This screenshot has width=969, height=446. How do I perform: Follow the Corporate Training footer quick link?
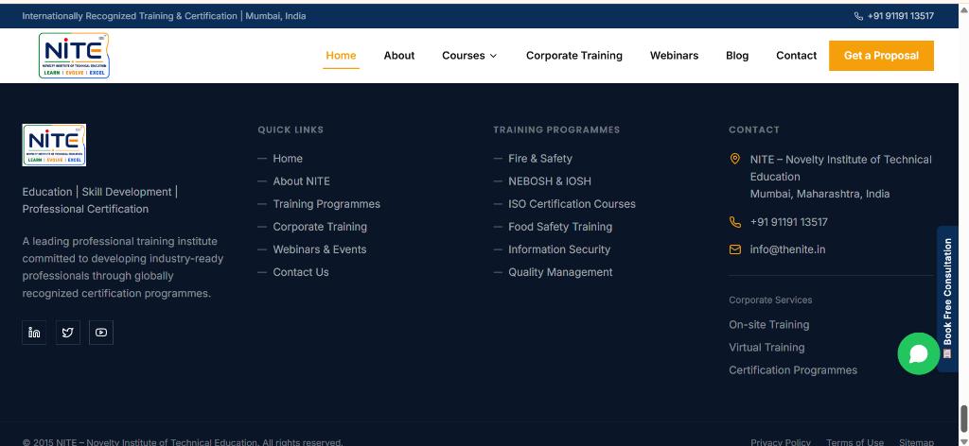click(x=320, y=227)
